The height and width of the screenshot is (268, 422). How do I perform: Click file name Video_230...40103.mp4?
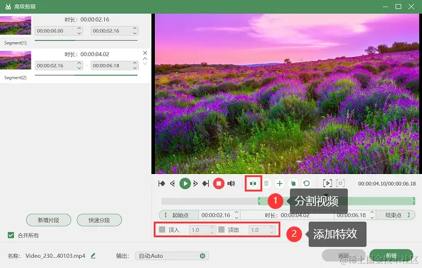click(55, 255)
